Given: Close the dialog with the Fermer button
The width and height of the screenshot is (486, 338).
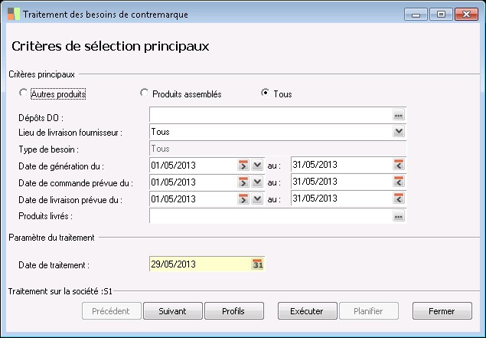Looking at the screenshot, I should coord(442,311).
